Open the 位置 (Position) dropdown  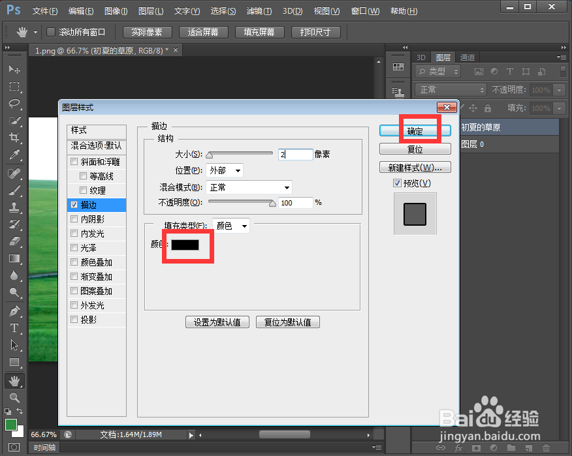coord(225,170)
